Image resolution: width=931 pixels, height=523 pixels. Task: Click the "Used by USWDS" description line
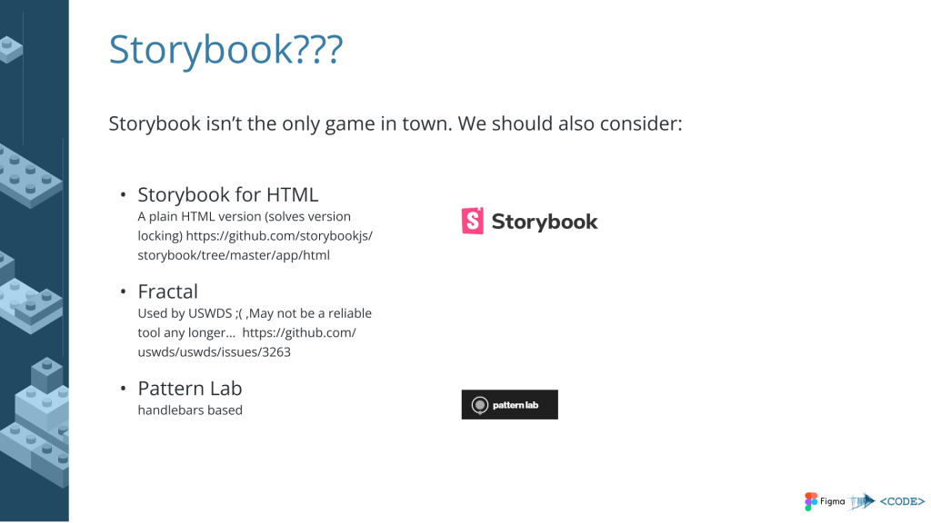click(x=255, y=313)
